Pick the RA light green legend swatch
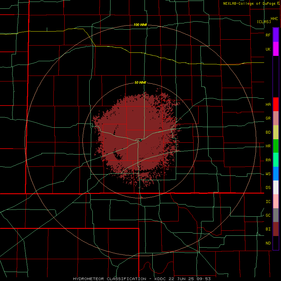The image size is (281, 281). click(x=276, y=160)
